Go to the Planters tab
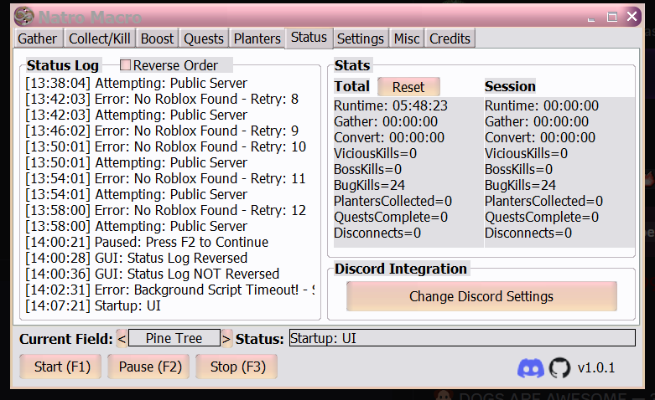This screenshot has height=400, width=655. pos(257,38)
